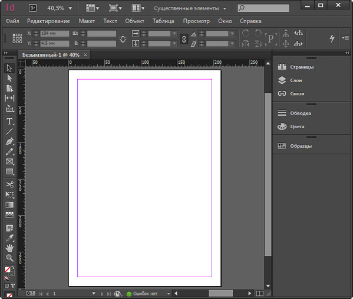Open the Текст menu
This screenshot has height=299, width=353.
tap(110, 21)
